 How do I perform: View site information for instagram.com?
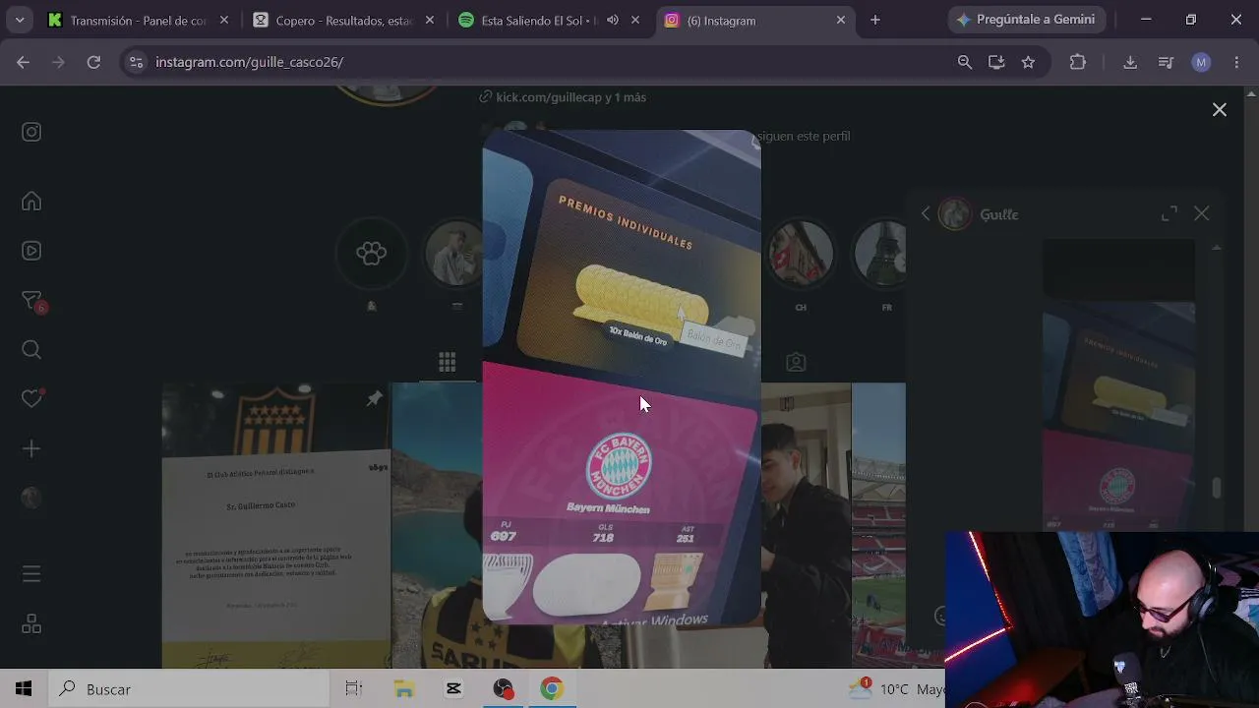[x=136, y=62]
